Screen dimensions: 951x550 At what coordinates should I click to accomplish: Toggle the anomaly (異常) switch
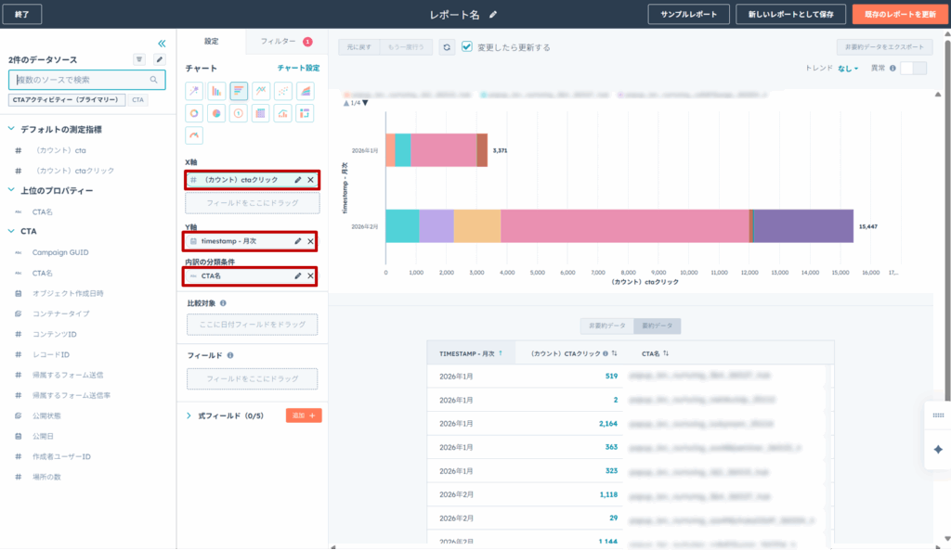click(x=913, y=68)
